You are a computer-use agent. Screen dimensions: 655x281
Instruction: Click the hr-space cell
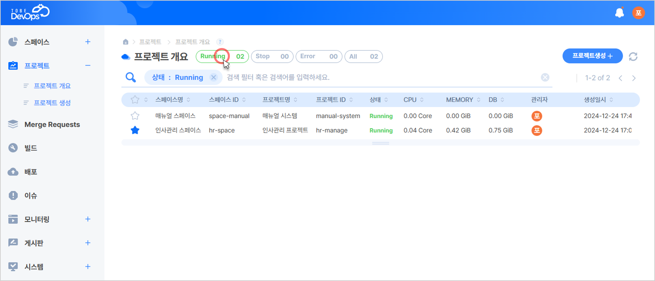pyautogui.click(x=222, y=130)
